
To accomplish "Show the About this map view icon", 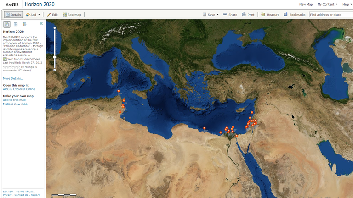I will coord(7,24).
